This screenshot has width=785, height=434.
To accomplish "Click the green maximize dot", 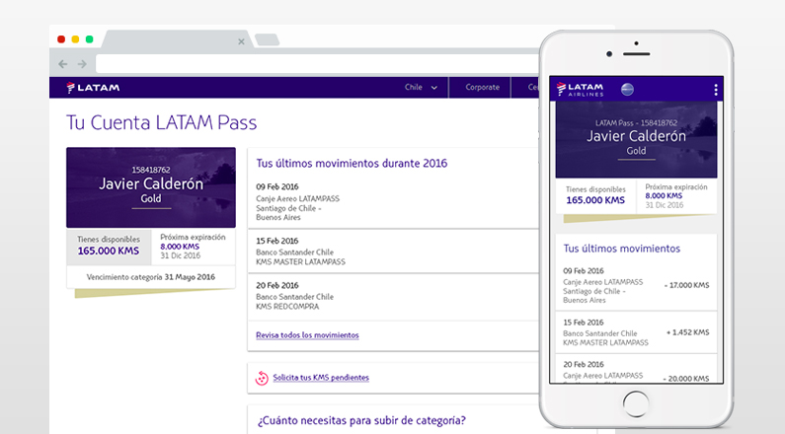I will point(89,39).
